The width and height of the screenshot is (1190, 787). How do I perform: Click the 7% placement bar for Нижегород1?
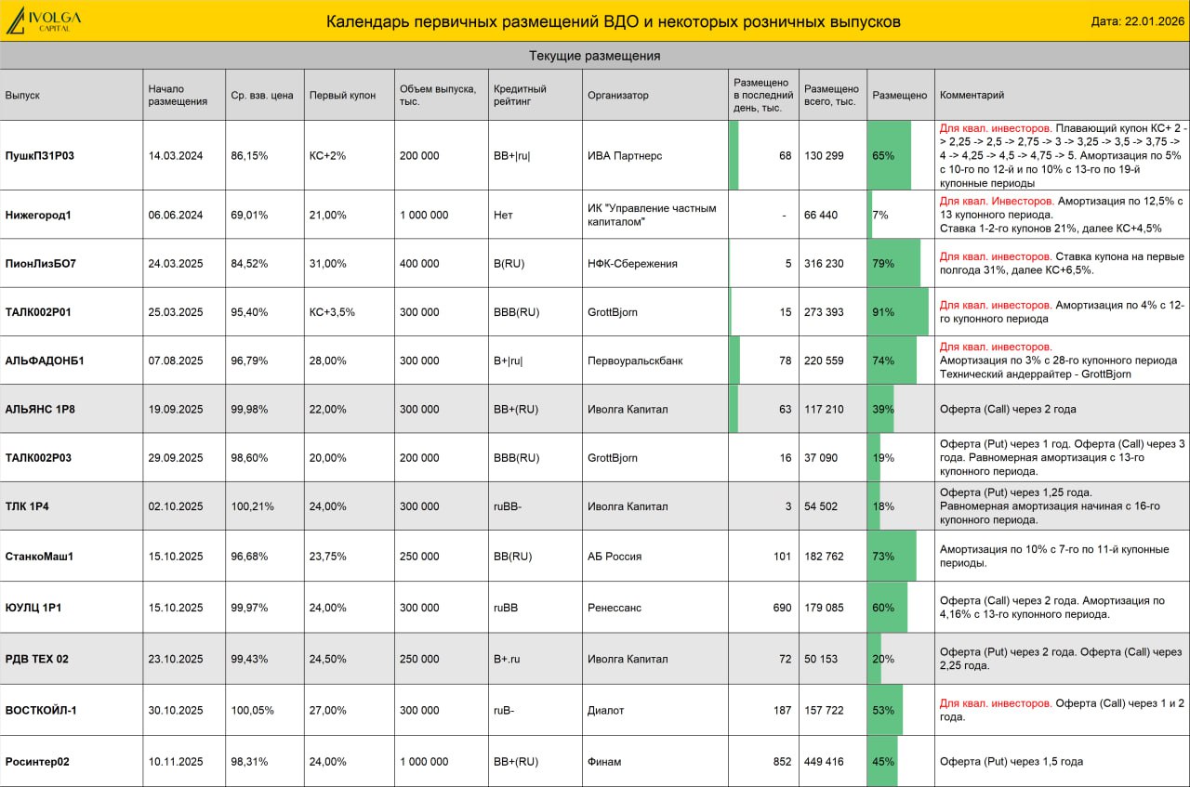871,215
